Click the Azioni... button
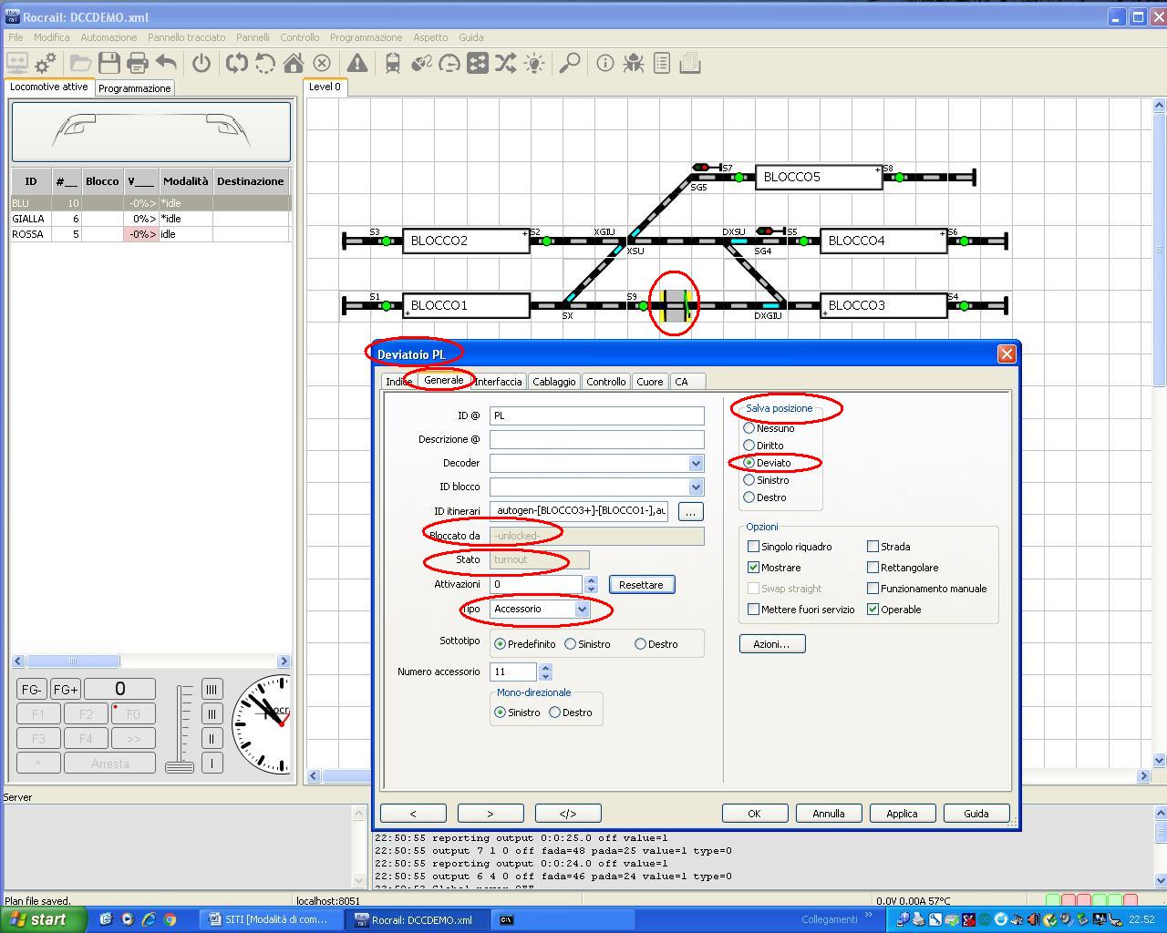Image resolution: width=1167 pixels, height=933 pixels. [x=772, y=644]
